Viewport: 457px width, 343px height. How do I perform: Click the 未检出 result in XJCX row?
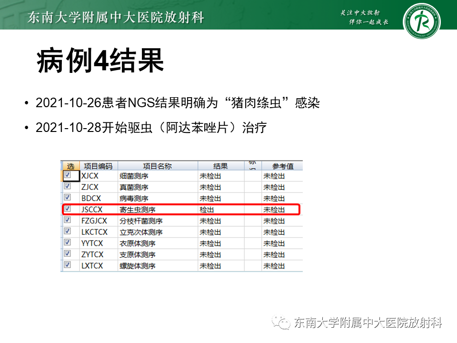coord(210,176)
